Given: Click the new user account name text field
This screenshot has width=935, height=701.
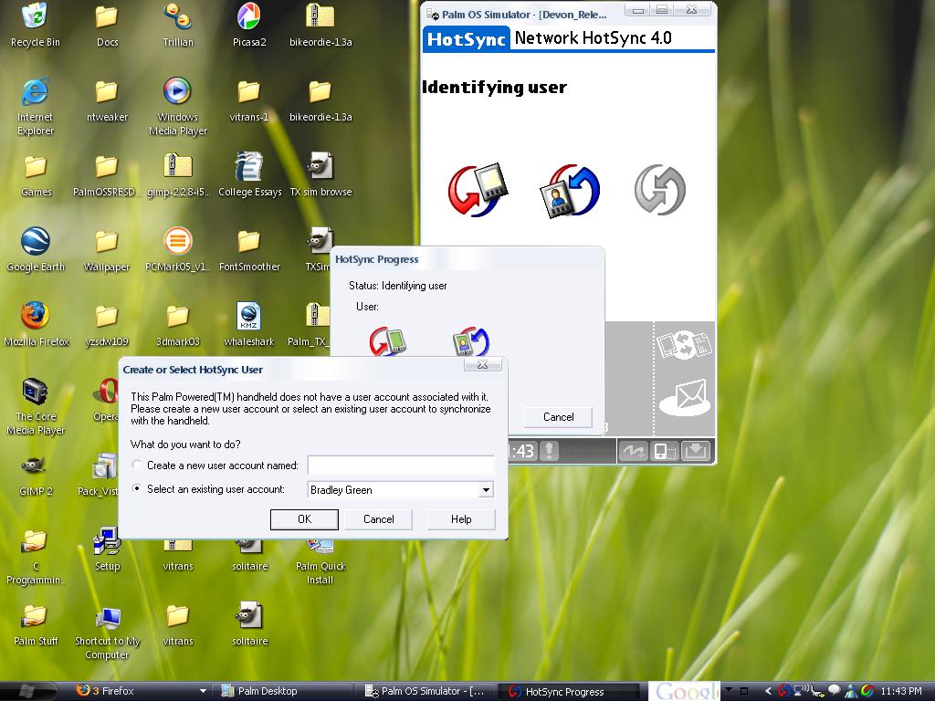Looking at the screenshot, I should pos(401,465).
